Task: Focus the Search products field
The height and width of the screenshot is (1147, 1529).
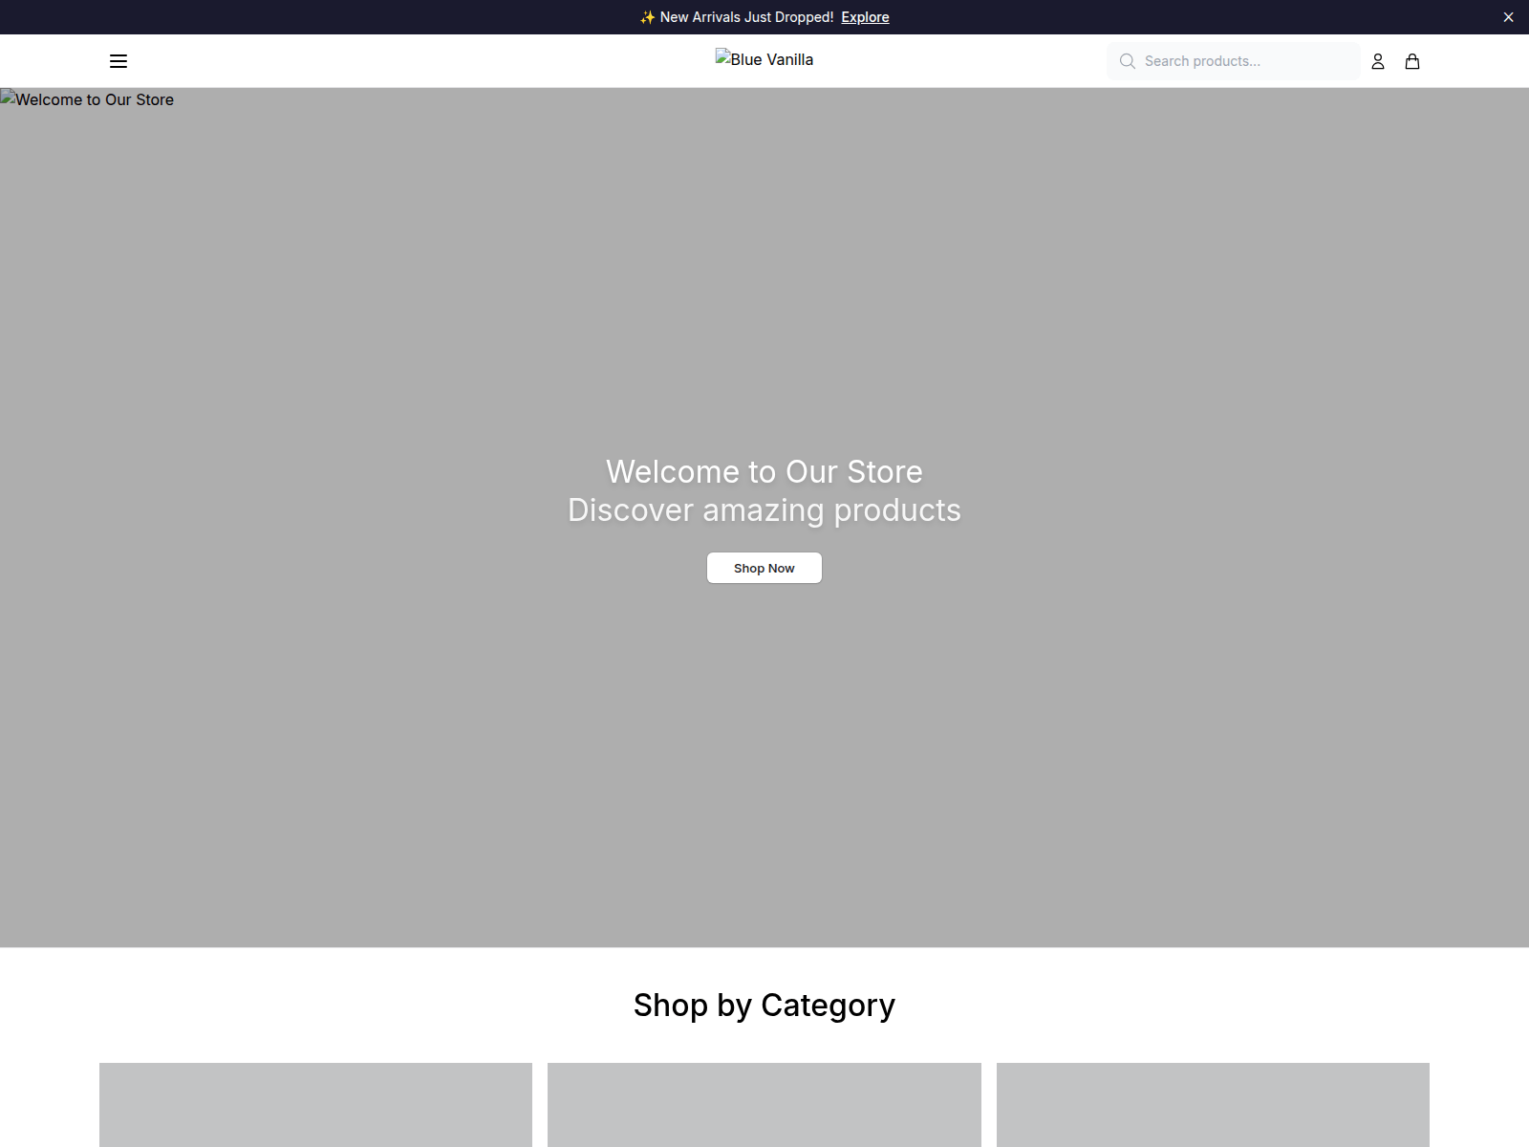Action: [x=1234, y=61]
